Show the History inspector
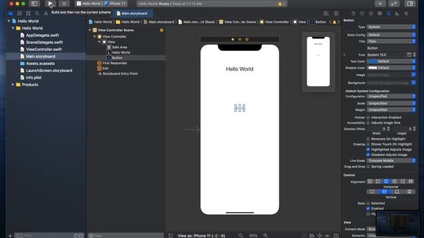The width and height of the screenshot is (424, 238). [x=362, y=13]
